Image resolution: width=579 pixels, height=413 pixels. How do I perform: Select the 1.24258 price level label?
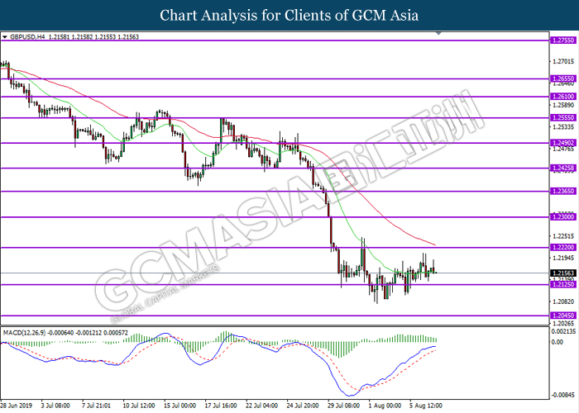tap(563, 168)
